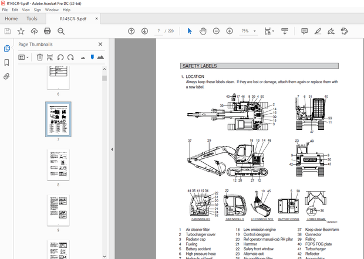Open thumbnail options dropdown menu

point(23,57)
